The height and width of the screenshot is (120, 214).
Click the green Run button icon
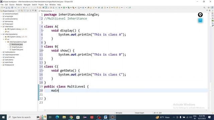[64, 8]
